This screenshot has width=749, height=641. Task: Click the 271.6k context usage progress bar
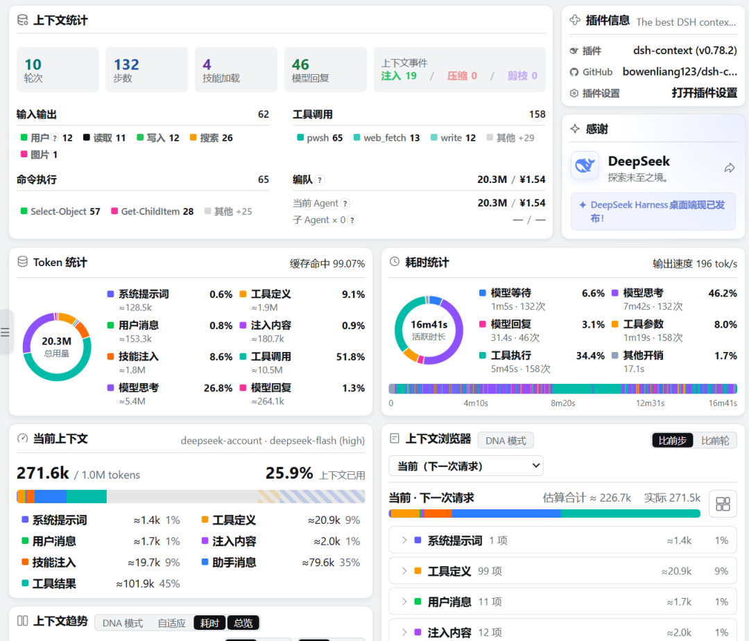tap(191, 496)
